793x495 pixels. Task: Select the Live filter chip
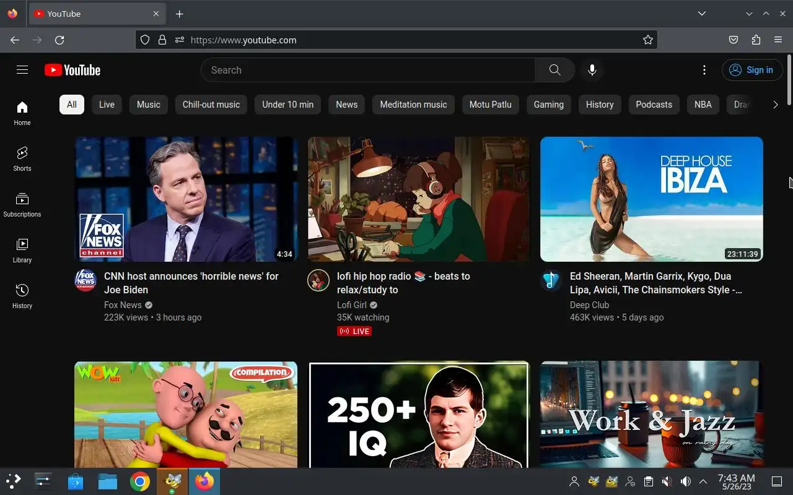[107, 105]
